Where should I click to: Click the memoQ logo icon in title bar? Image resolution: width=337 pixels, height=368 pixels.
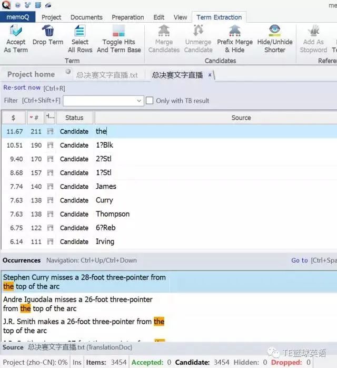(6, 5)
